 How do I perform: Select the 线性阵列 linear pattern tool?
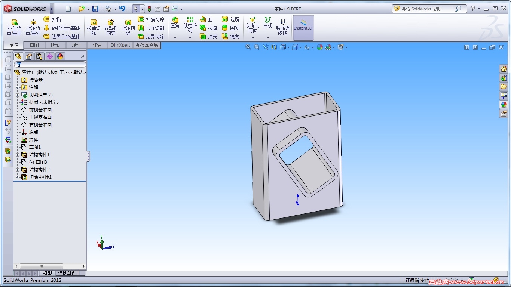tap(190, 25)
